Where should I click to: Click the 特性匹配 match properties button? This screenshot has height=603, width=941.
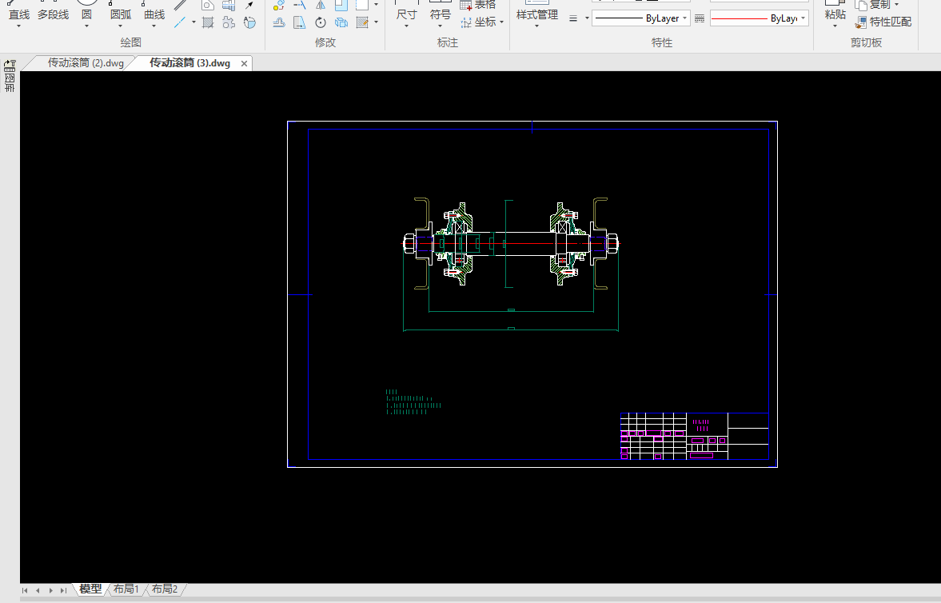click(x=883, y=22)
